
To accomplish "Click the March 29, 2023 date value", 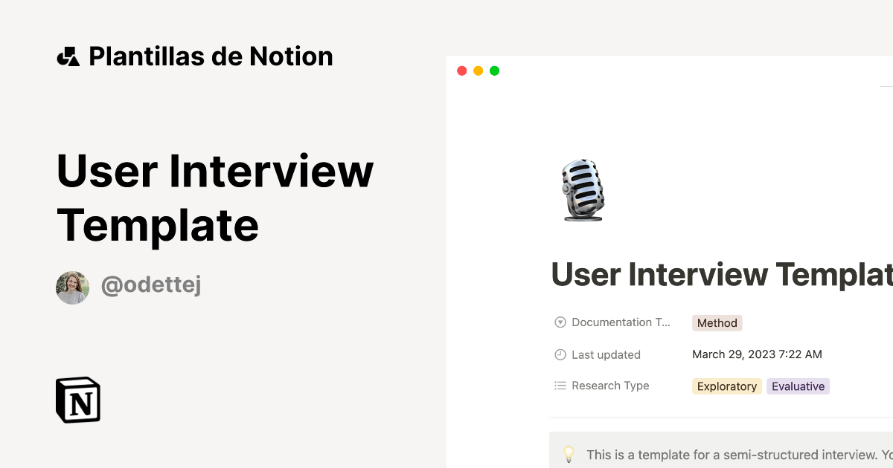I will pyautogui.click(x=757, y=354).
